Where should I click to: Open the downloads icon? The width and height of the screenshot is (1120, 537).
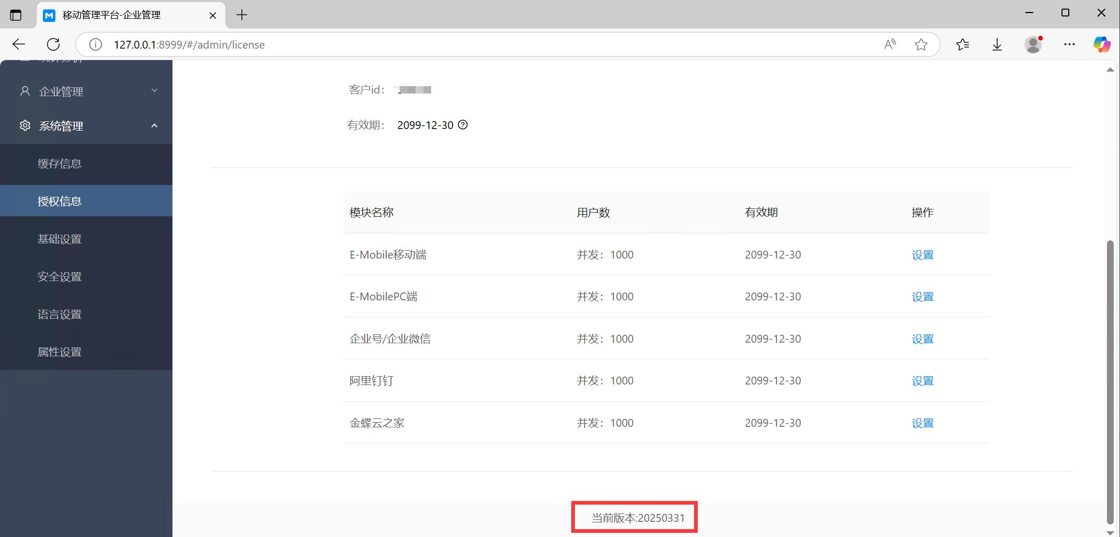pyautogui.click(x=997, y=44)
